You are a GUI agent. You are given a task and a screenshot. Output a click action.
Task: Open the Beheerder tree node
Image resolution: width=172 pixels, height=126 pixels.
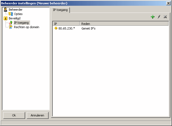coord(16,10)
